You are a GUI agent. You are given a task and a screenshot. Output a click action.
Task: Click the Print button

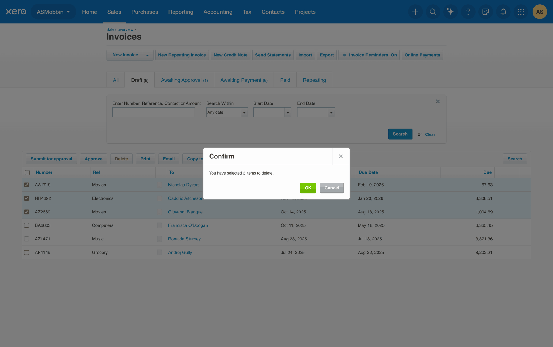tap(145, 159)
